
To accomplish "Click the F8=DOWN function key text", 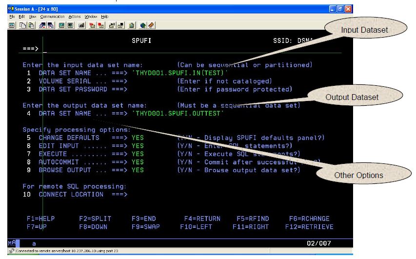I will [x=93, y=227].
